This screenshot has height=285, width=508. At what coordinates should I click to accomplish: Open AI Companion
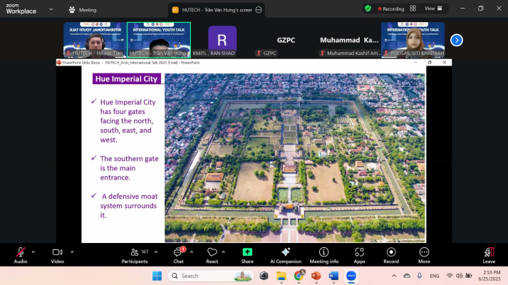(x=285, y=253)
